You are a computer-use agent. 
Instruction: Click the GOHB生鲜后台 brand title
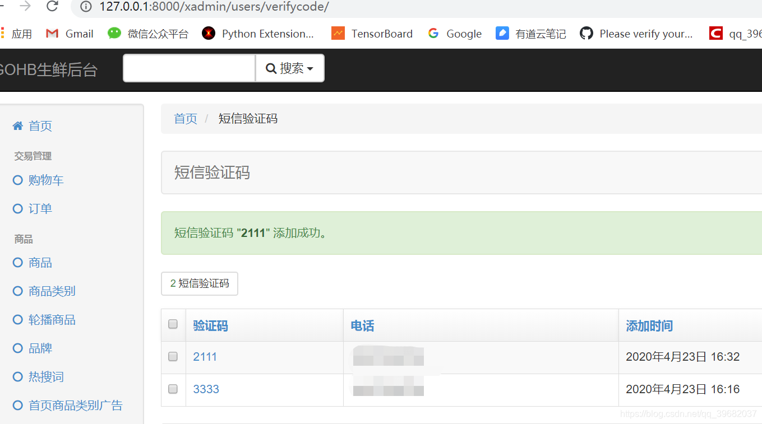click(49, 70)
